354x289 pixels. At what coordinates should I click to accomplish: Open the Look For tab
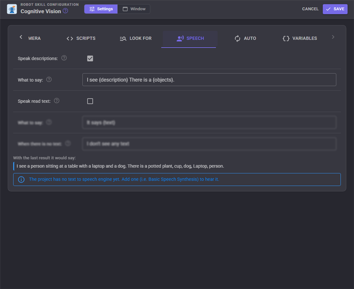coord(136,39)
